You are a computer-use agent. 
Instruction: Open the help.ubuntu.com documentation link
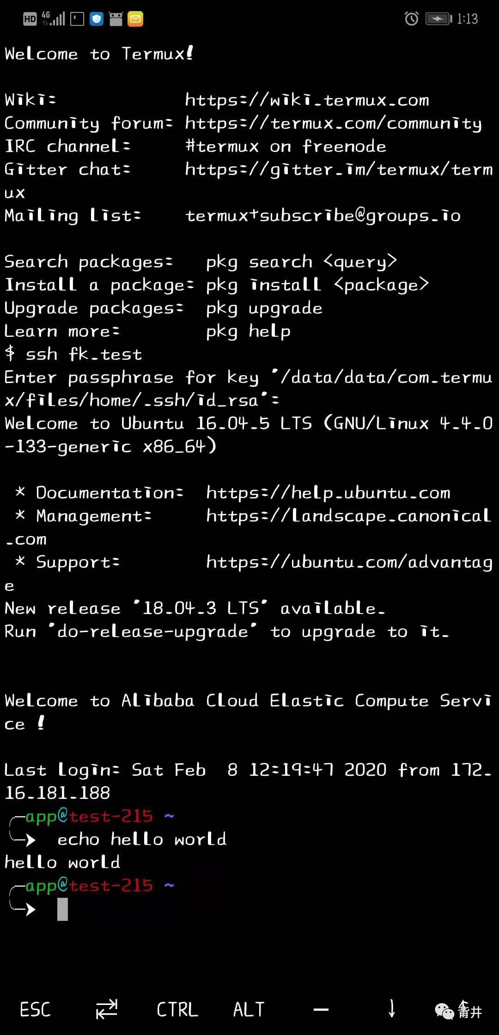[328, 493]
